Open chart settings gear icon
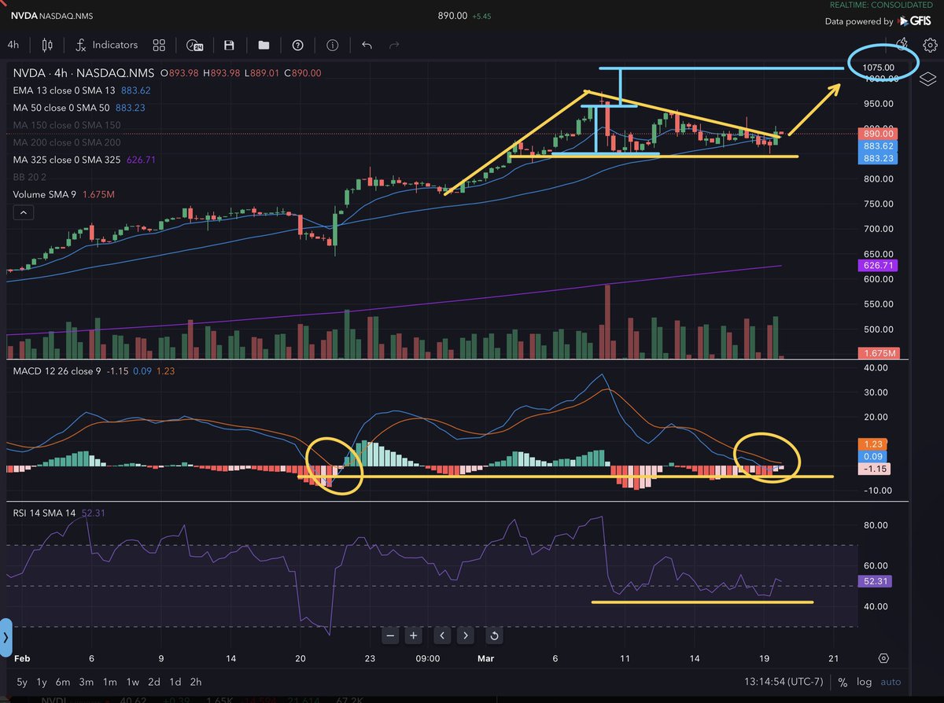This screenshot has width=944, height=703. [928, 45]
